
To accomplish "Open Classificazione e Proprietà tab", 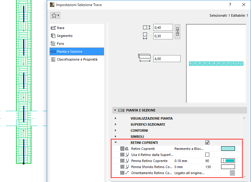I will 77,59.
